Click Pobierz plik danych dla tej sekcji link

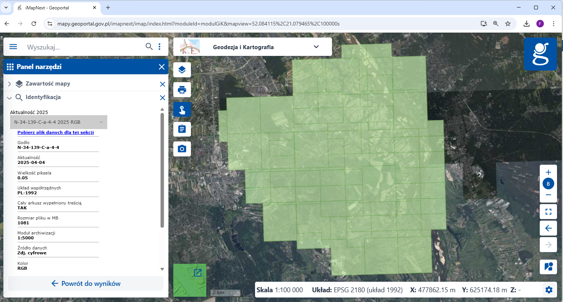pos(56,132)
